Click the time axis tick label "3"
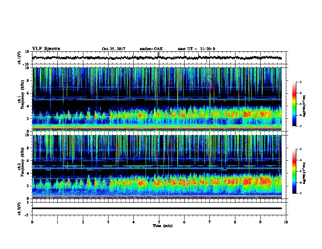322x249 pixels. [x=108, y=222]
